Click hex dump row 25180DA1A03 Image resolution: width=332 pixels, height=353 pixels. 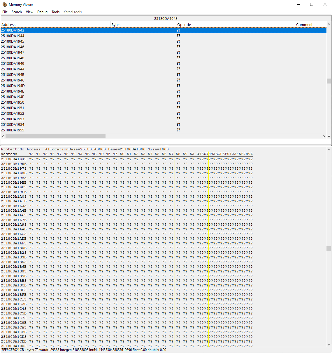click(x=87, y=197)
